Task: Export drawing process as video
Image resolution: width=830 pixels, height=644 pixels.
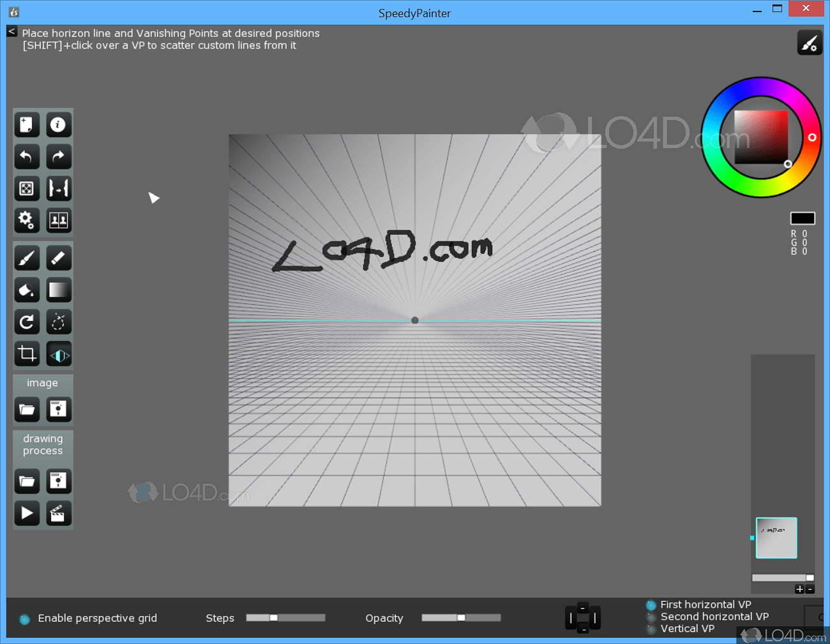Action: 59,513
